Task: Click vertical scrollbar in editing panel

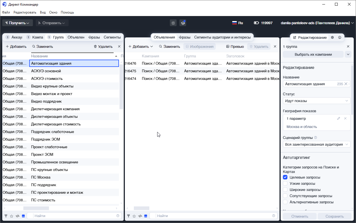Action: pos(352,90)
